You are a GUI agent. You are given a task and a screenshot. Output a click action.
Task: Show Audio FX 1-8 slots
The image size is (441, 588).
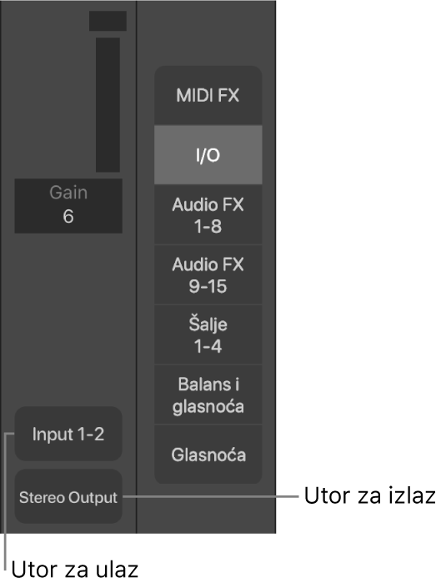coord(208,215)
